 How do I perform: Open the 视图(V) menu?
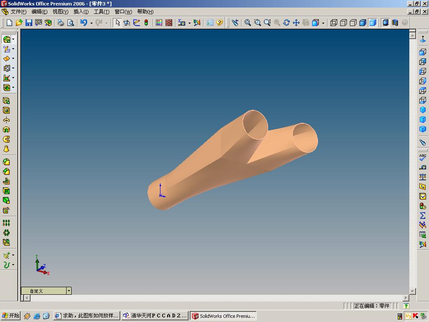click(x=60, y=12)
